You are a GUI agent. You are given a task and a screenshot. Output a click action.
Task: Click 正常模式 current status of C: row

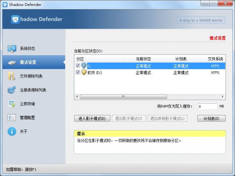point(143,66)
